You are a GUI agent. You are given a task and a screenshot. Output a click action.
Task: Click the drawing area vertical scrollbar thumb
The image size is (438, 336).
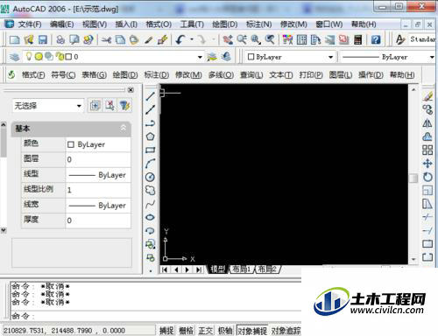point(413,178)
